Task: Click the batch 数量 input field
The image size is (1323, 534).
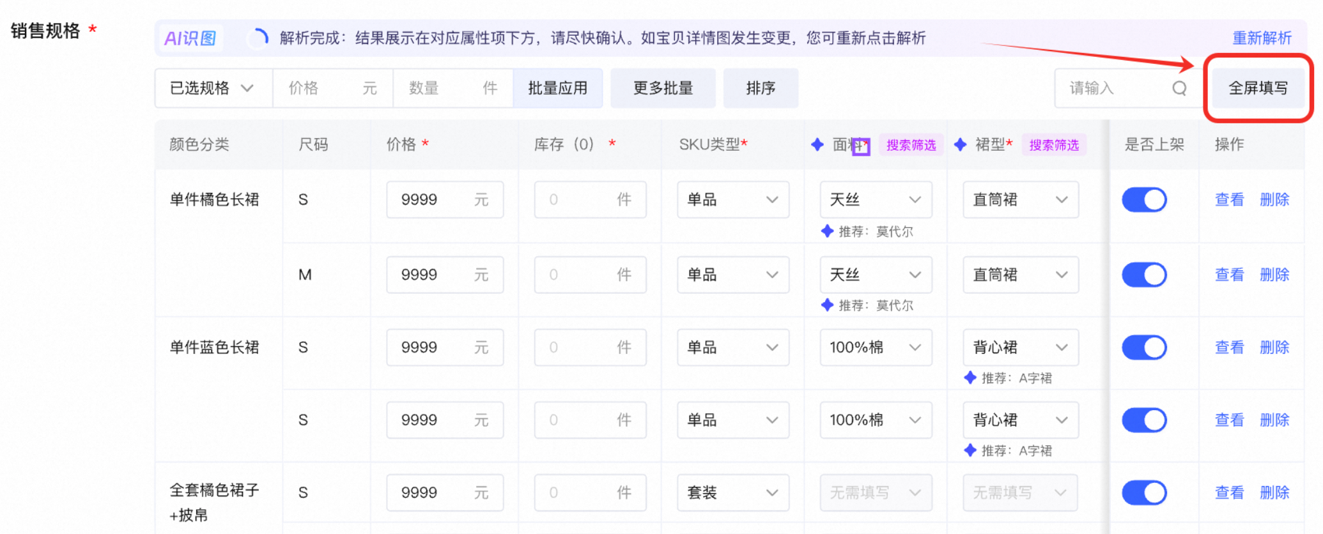Action: pyautogui.click(x=453, y=88)
